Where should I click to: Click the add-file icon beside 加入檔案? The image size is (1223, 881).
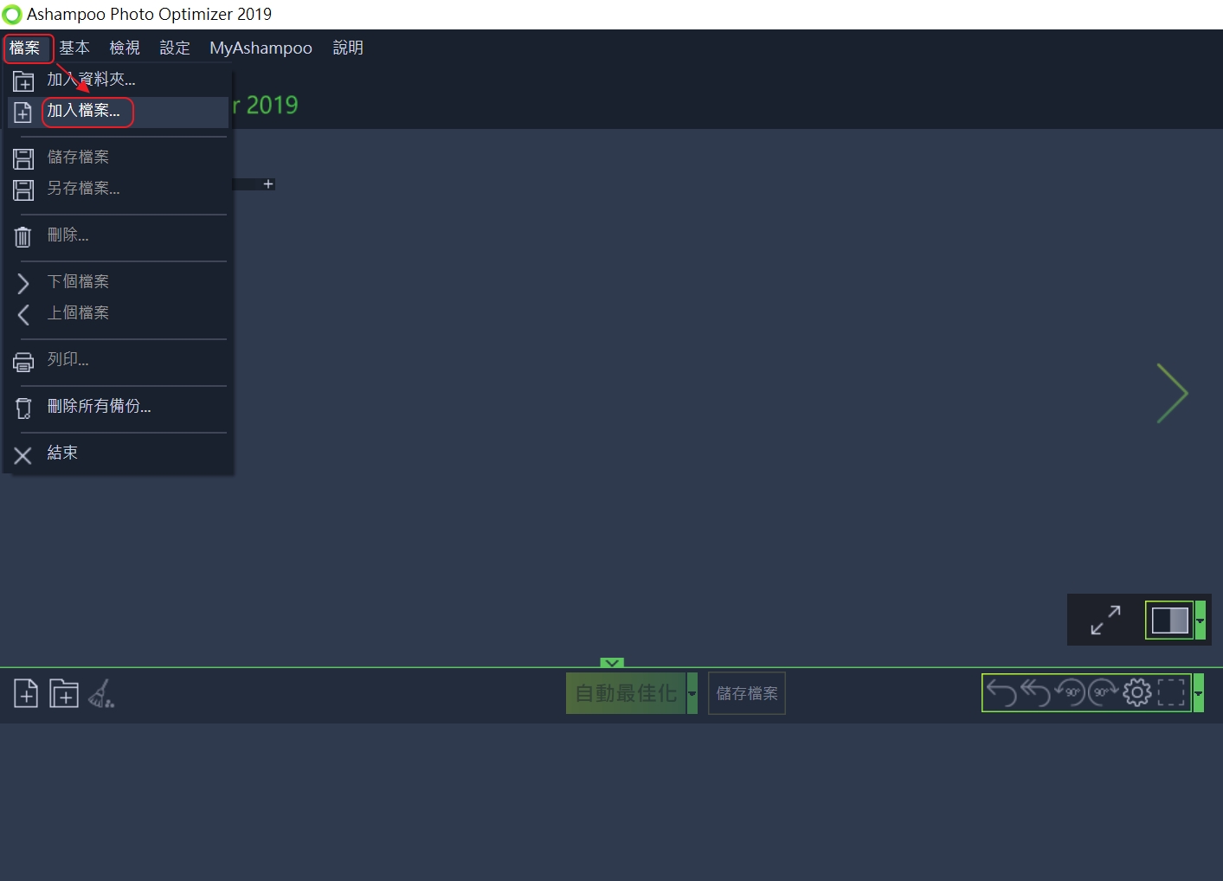tap(23, 113)
